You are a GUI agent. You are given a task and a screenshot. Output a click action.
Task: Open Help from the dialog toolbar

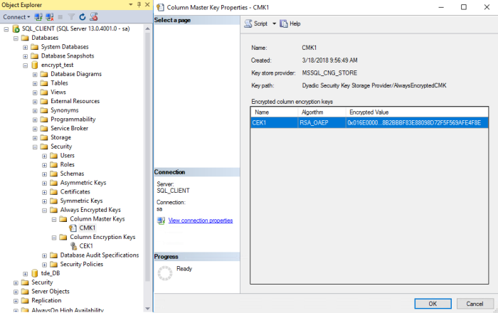pos(290,23)
